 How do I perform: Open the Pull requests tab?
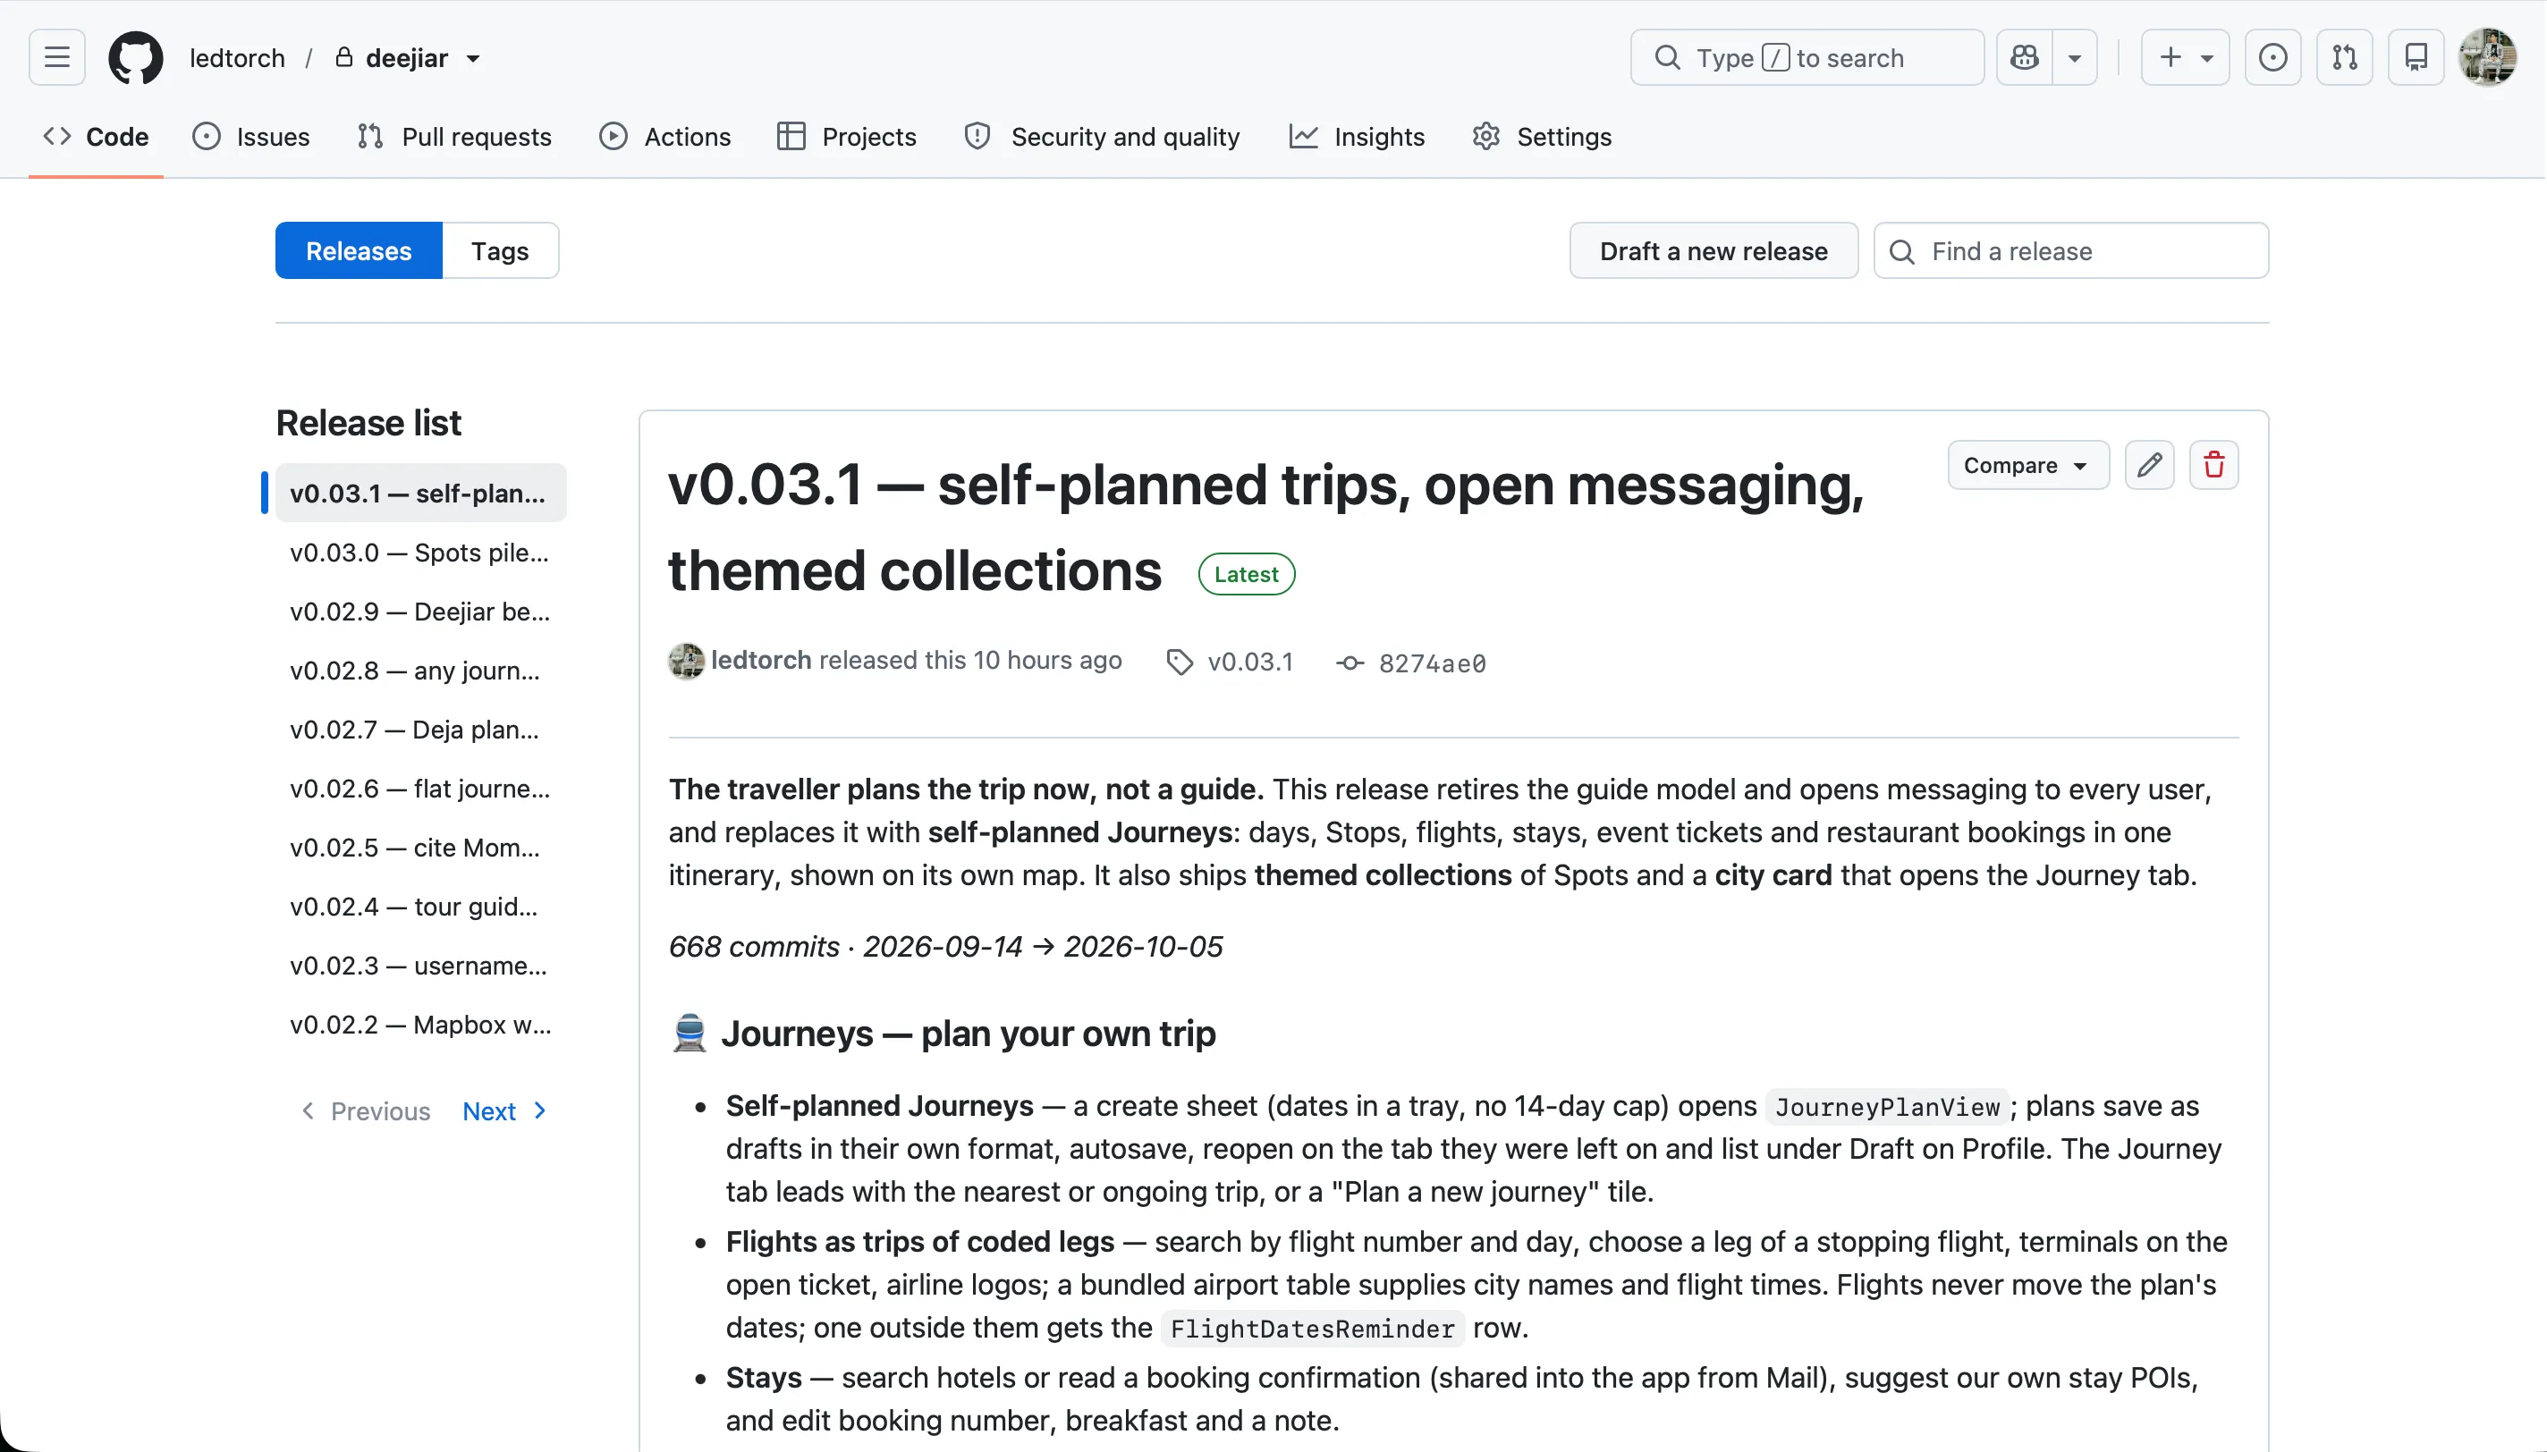[454, 137]
